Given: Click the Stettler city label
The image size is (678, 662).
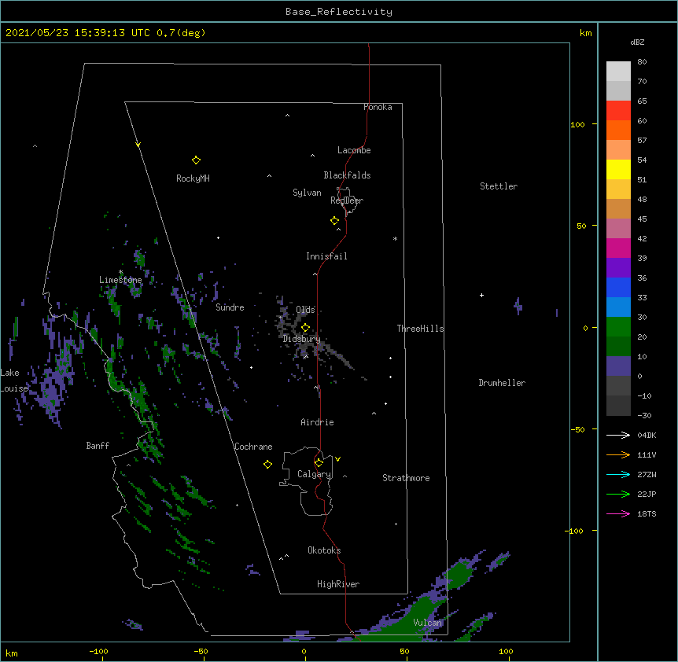Looking at the screenshot, I should pyautogui.click(x=499, y=186).
